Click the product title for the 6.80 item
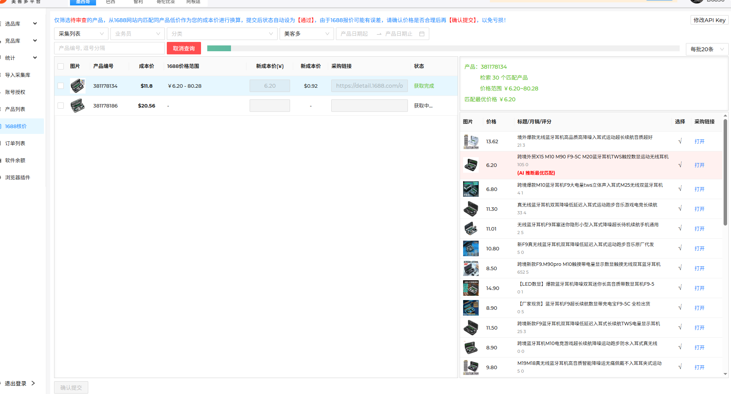The image size is (731, 394). [590, 185]
